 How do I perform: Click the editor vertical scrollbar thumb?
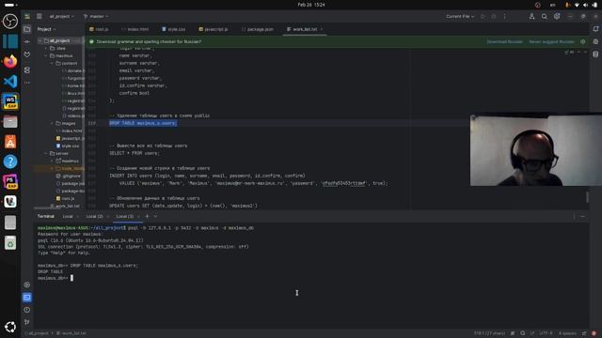[x=587, y=197]
